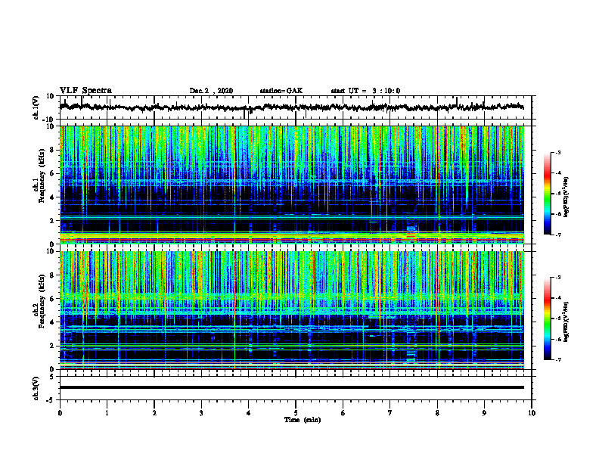Viewport: 599px width, 463px height.
Task: Click the ch.1(V) axis label
Action: (36, 107)
